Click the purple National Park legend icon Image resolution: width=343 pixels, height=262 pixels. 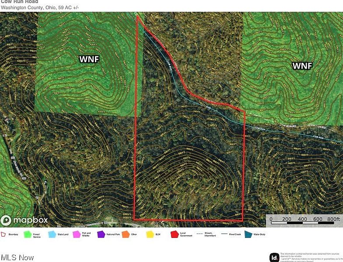click(x=101, y=234)
